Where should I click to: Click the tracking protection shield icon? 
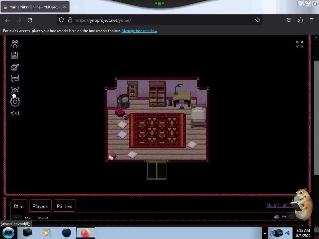click(61, 20)
